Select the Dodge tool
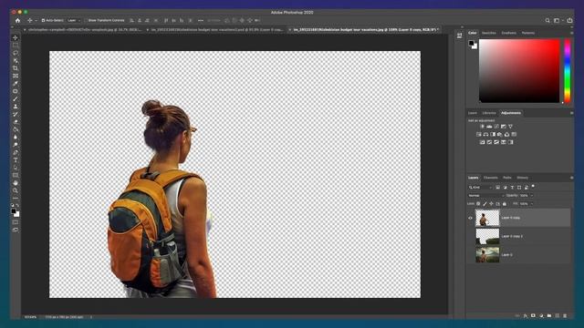Viewport: 584px width, 328px height. pos(16,145)
